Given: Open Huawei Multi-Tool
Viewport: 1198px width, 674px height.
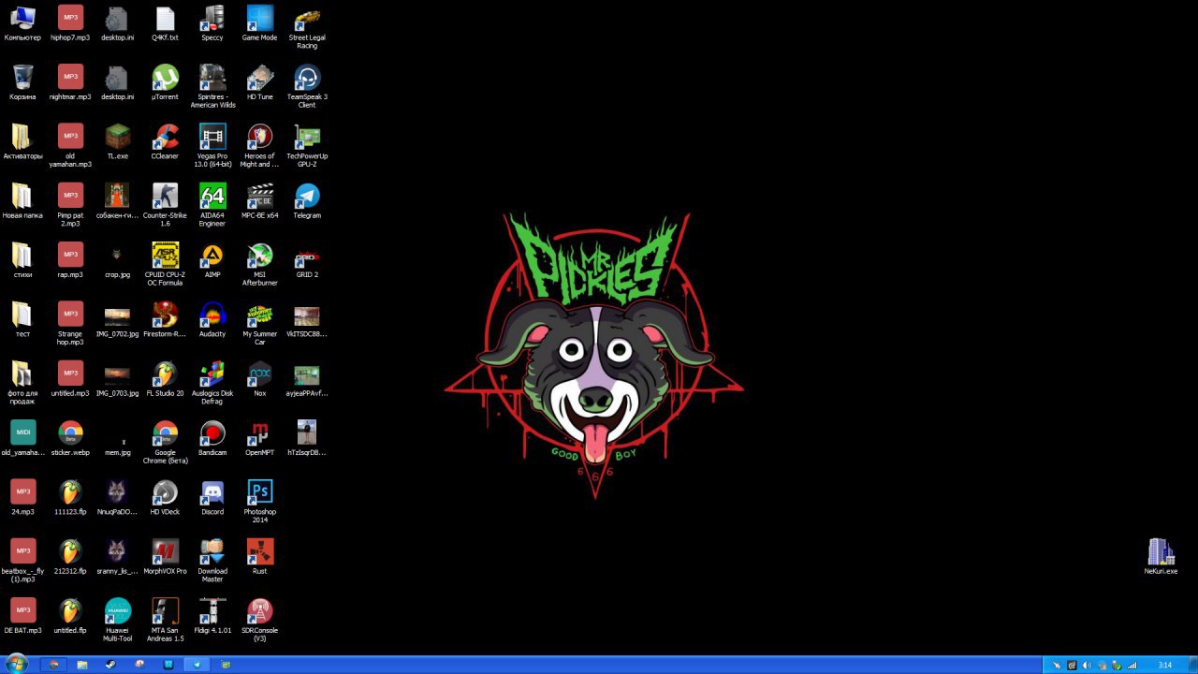Looking at the screenshot, I should click(x=118, y=620).
